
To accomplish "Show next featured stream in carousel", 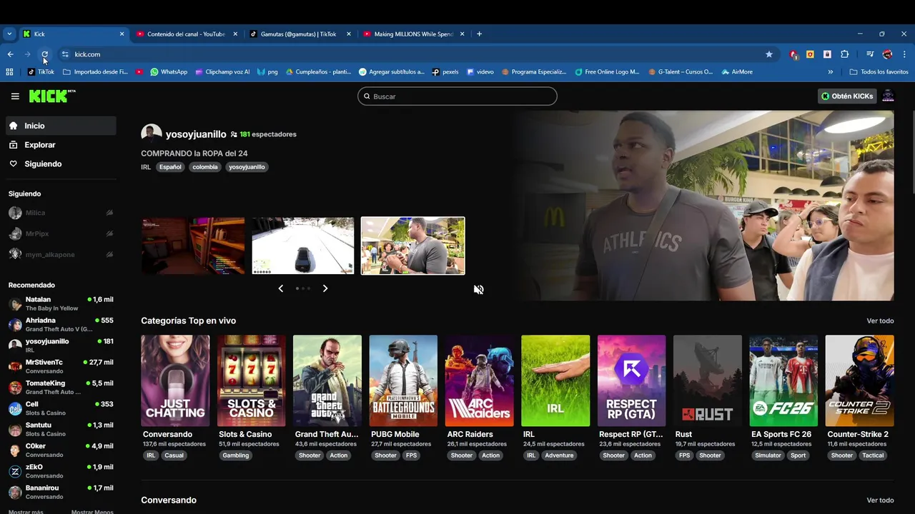I will pos(325,288).
